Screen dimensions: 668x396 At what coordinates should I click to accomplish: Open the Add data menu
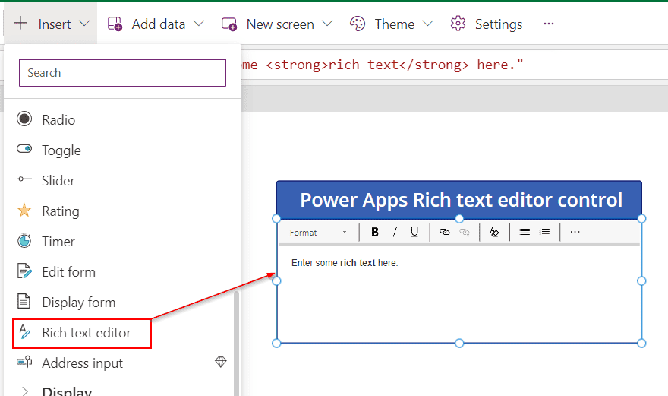click(156, 24)
